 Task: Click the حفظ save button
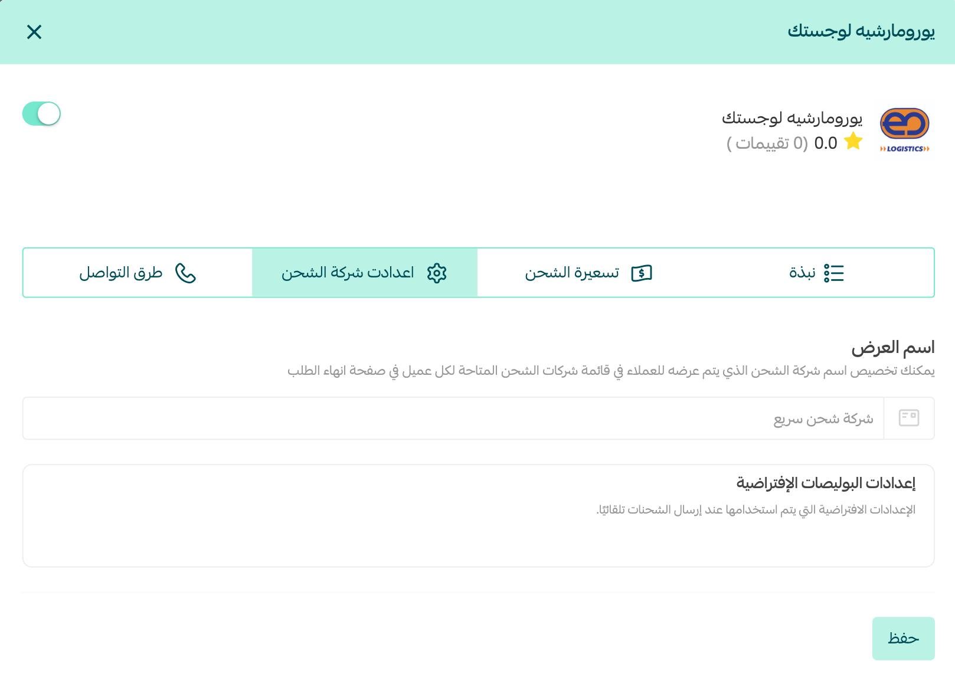pyautogui.click(x=904, y=638)
